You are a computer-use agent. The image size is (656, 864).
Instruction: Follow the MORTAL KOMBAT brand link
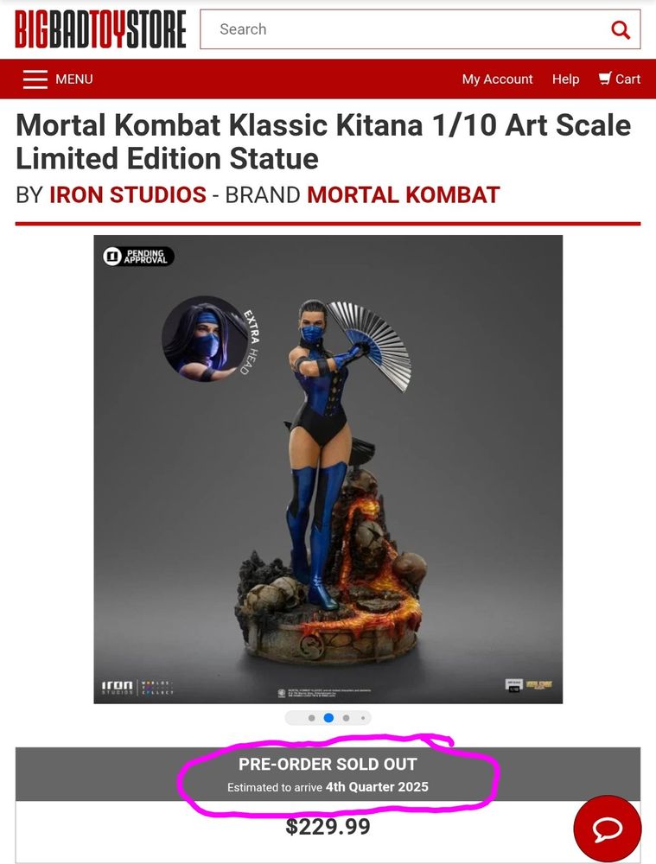[404, 195]
